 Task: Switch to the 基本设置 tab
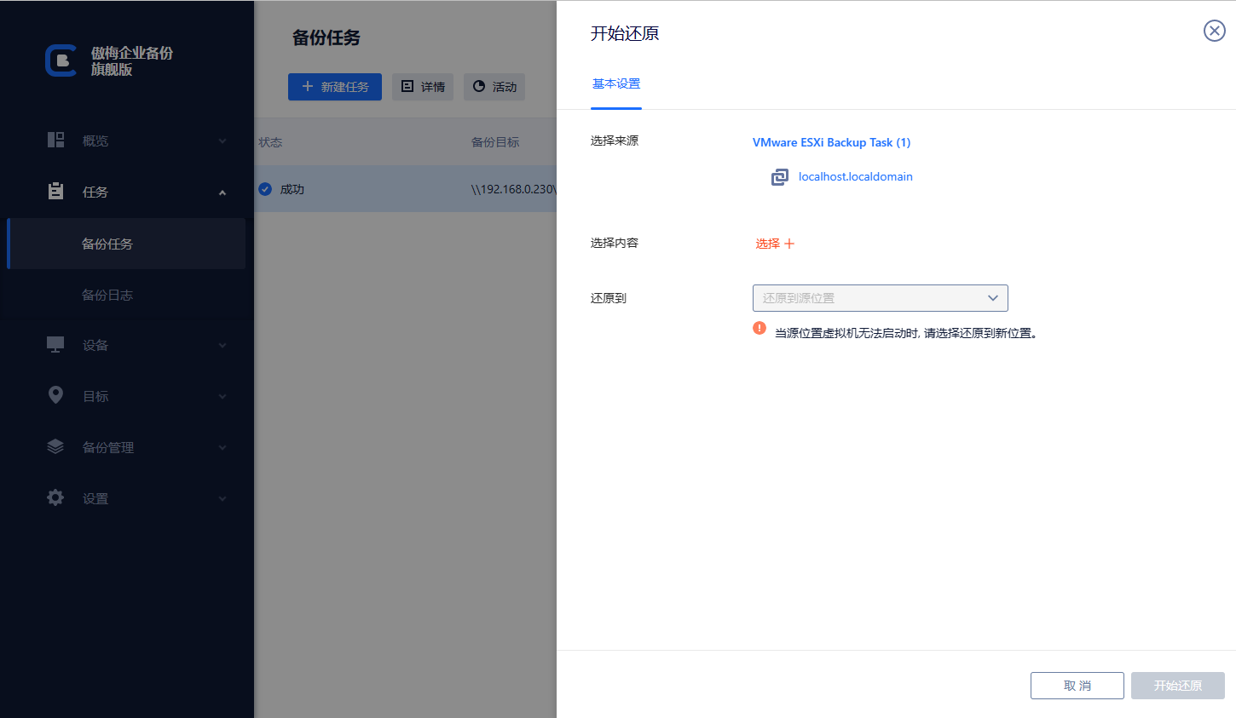[x=615, y=83]
